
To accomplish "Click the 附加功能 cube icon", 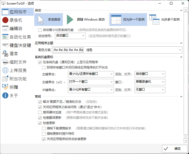I will coord(5,79).
